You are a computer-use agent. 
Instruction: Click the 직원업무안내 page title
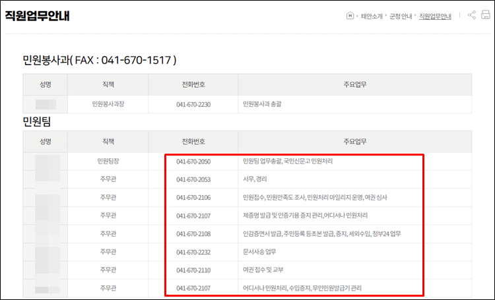(x=37, y=16)
